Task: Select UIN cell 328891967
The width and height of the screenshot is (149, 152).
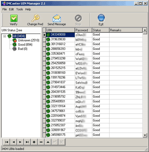Action: click(x=60, y=130)
